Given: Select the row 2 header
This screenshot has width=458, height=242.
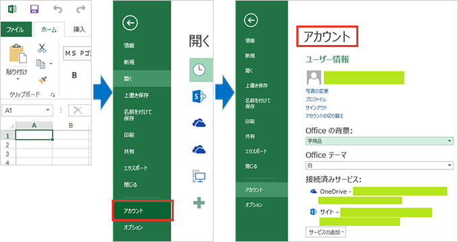Looking at the screenshot, I should click(x=8, y=145).
